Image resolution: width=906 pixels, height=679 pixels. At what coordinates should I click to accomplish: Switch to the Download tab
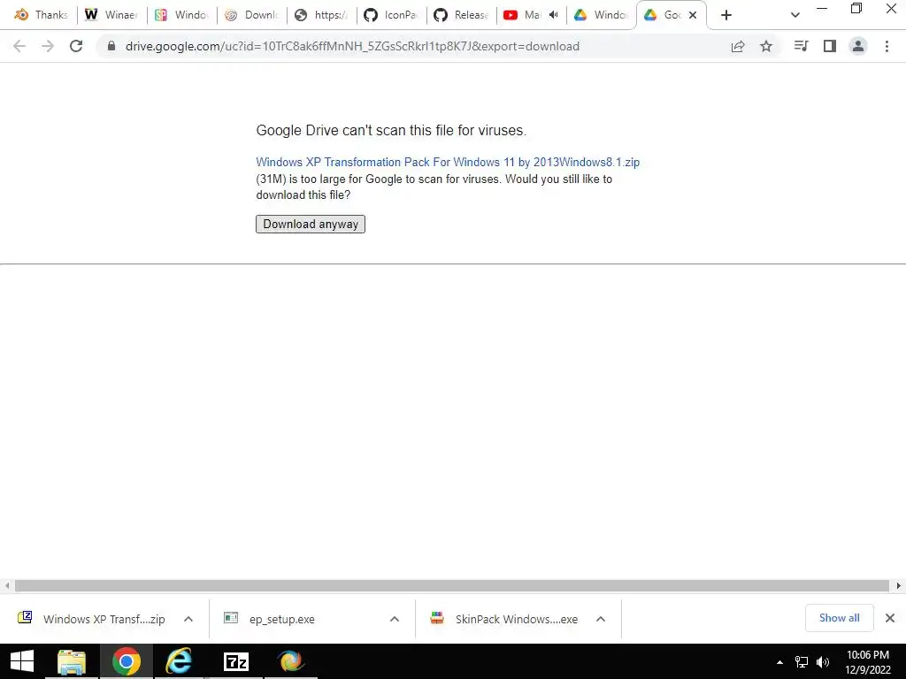coord(251,15)
